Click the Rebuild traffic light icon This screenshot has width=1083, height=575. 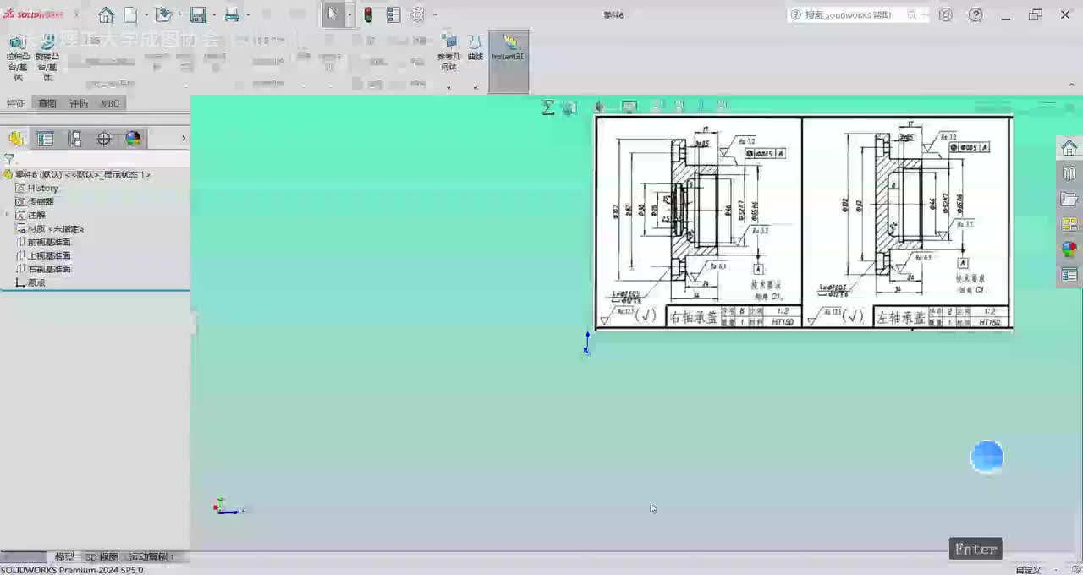(x=368, y=14)
